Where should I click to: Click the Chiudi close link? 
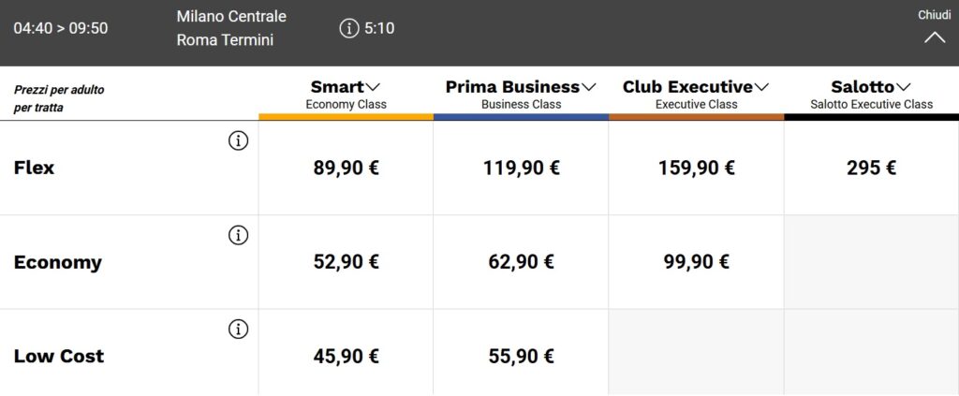934,15
